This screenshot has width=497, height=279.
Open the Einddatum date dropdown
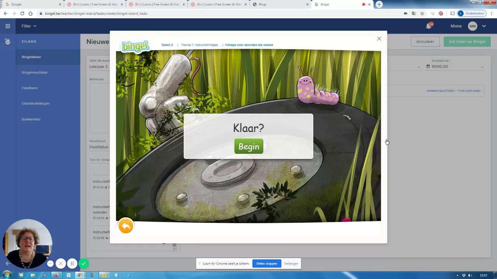click(x=455, y=67)
